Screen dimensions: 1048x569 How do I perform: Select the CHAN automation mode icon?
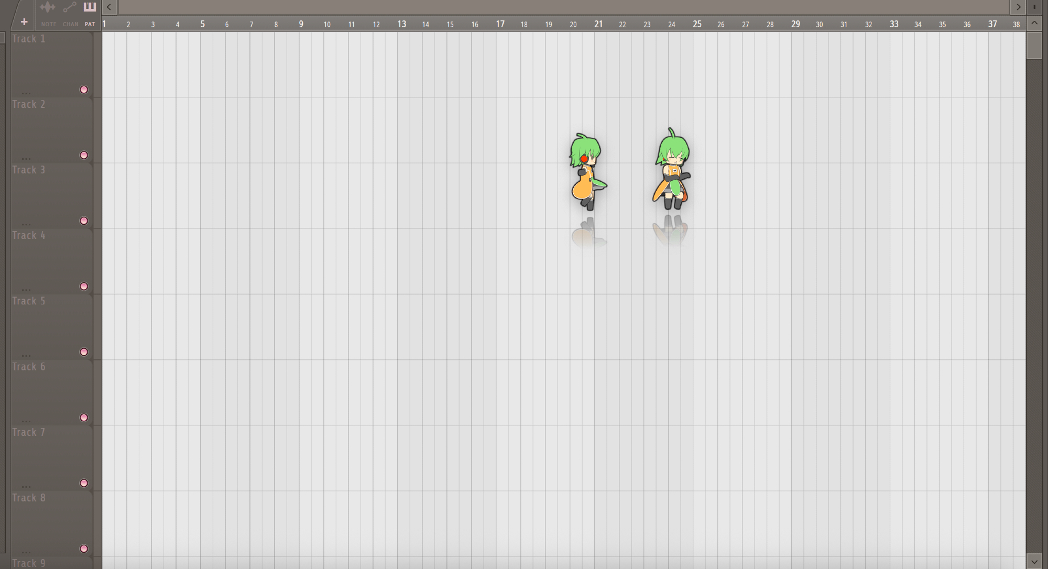(70, 8)
